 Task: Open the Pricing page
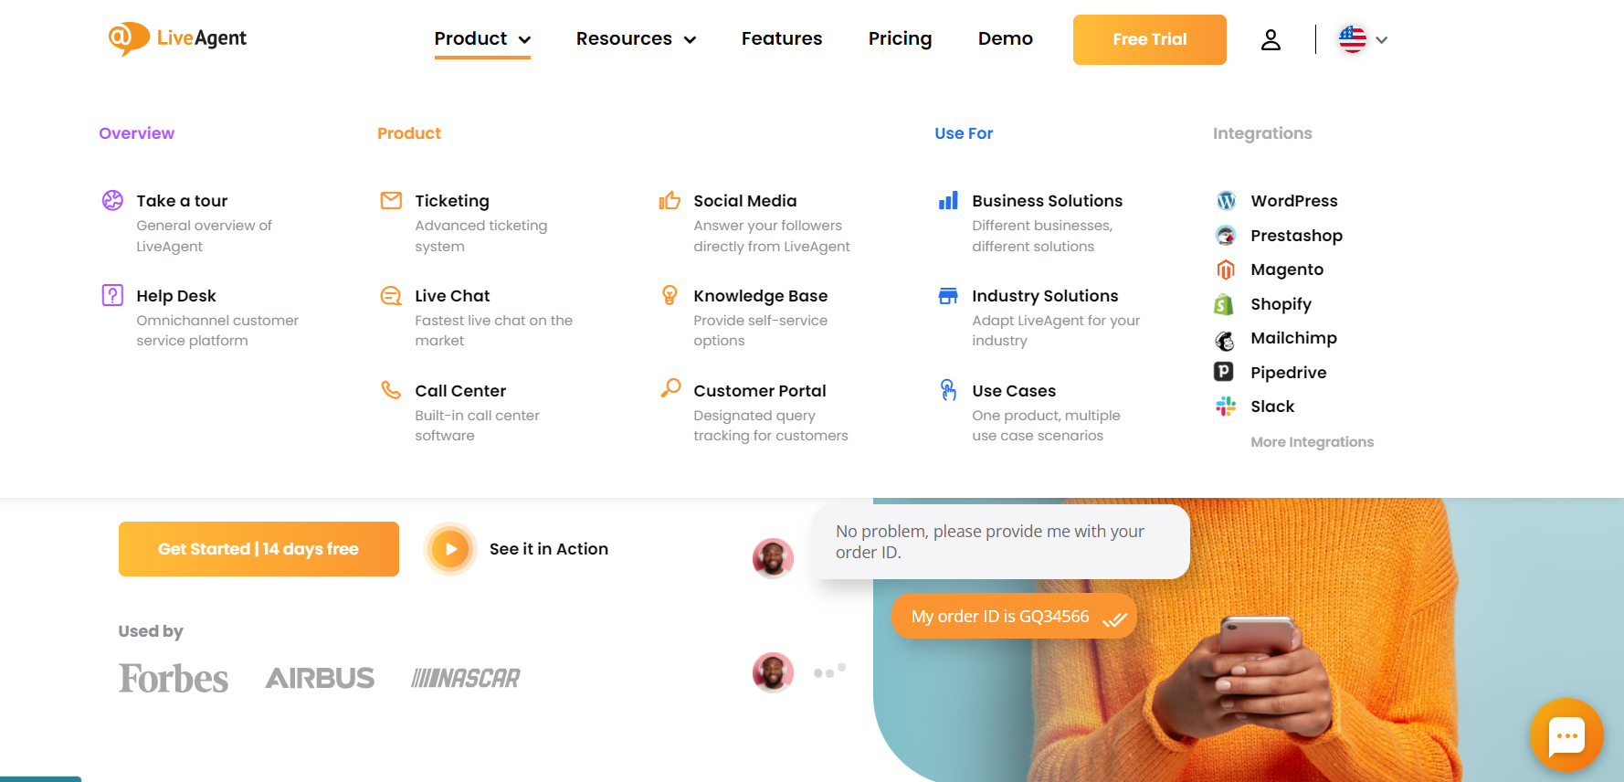pyautogui.click(x=900, y=38)
